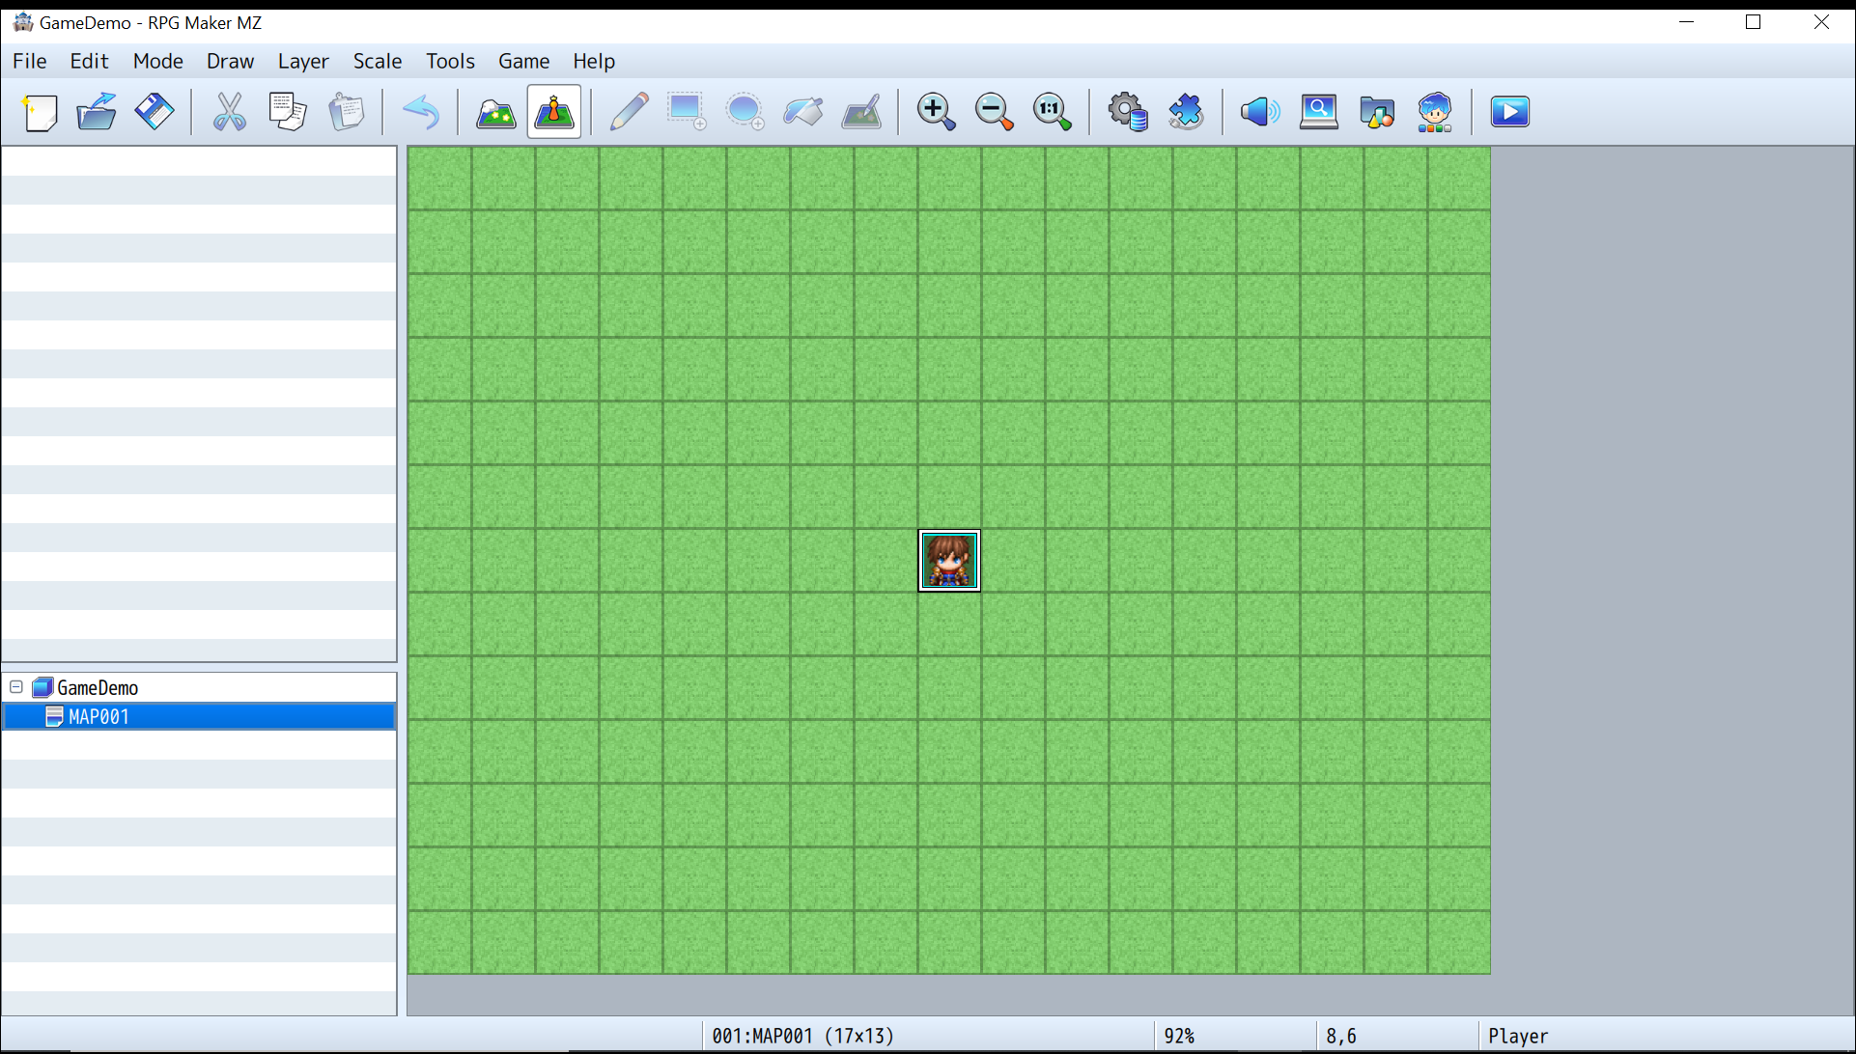Reset map zoom to actual size 1:1
The width and height of the screenshot is (1856, 1054).
click(1052, 112)
